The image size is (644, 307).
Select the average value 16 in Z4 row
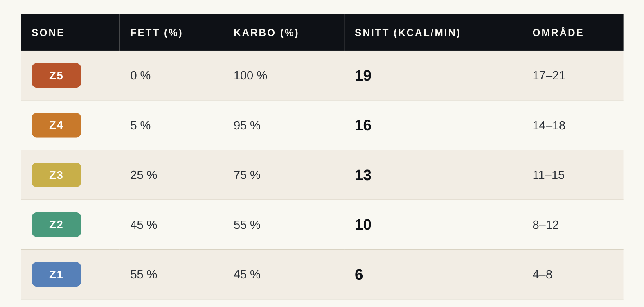363,125
